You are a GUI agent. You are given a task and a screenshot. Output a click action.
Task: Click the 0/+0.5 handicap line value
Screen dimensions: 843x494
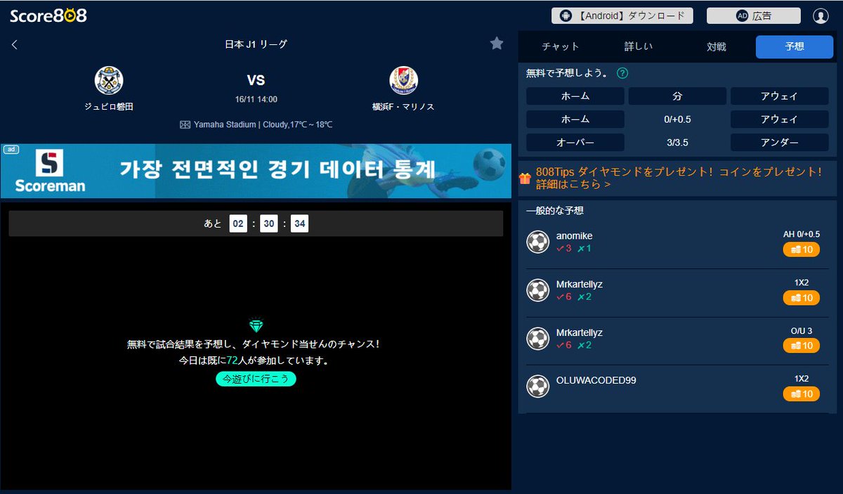tap(677, 119)
